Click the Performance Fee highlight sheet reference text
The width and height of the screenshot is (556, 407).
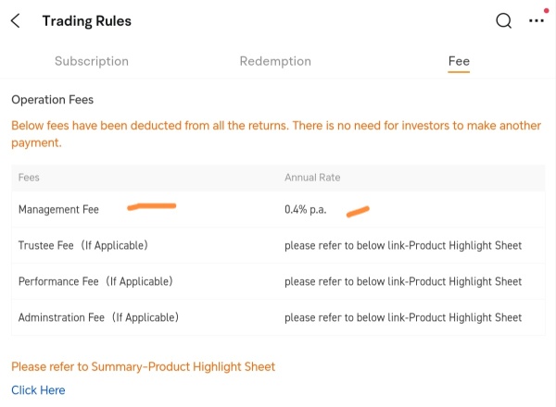click(x=403, y=281)
